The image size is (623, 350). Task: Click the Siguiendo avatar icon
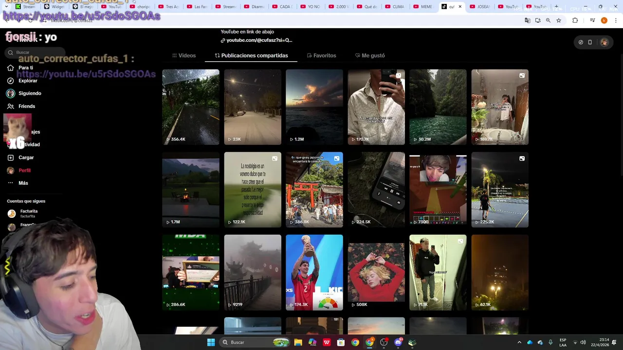coord(11,93)
